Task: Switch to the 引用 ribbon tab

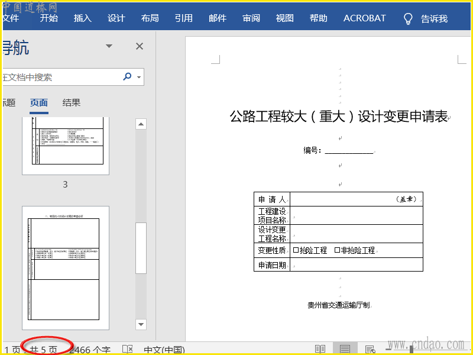Action: [x=184, y=18]
